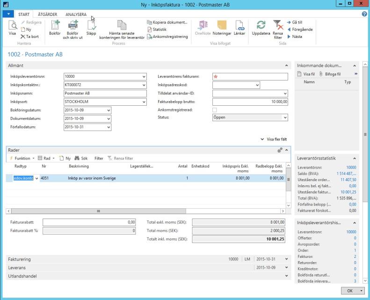Image resolution: width=370 pixels, height=300 pixels.
Task: Collapse the Allmänt section
Action: point(286,66)
